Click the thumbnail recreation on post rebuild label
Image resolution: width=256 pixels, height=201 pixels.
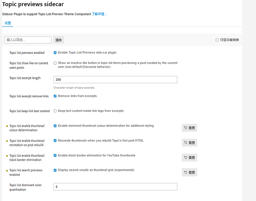[27, 143]
